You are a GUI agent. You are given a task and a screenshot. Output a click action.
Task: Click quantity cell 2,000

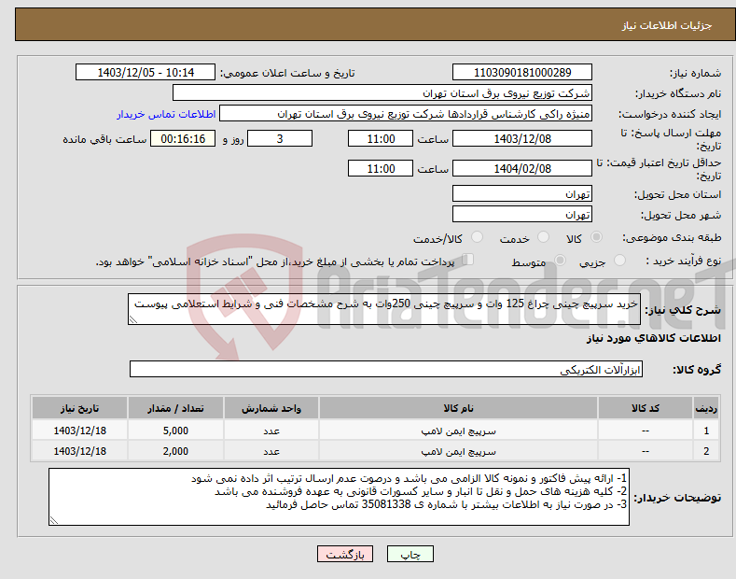(x=175, y=451)
